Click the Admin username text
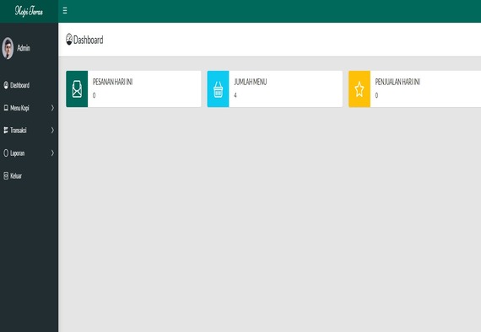The image size is (481, 332). [24, 48]
